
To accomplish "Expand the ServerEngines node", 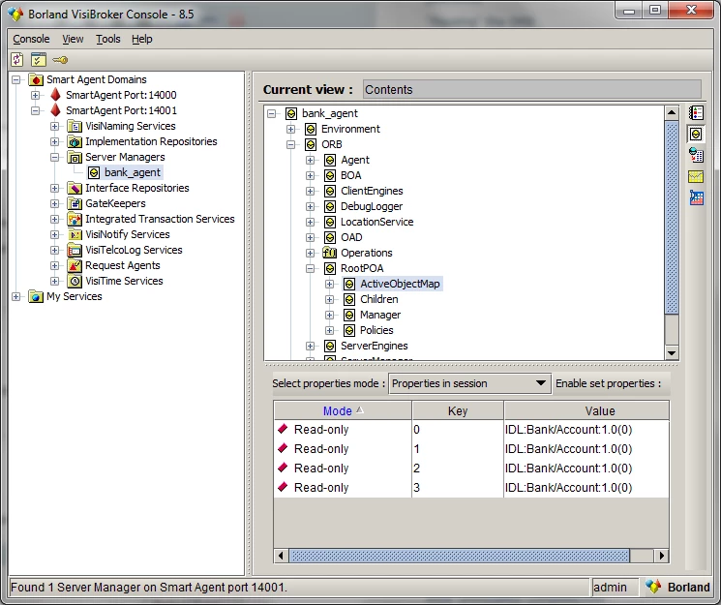I will pyautogui.click(x=311, y=346).
